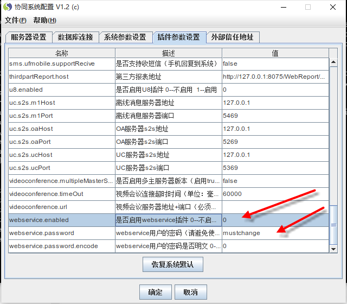The width and height of the screenshot is (347, 304).
Task: Click the scrollbar up arrow
Action: (333, 62)
